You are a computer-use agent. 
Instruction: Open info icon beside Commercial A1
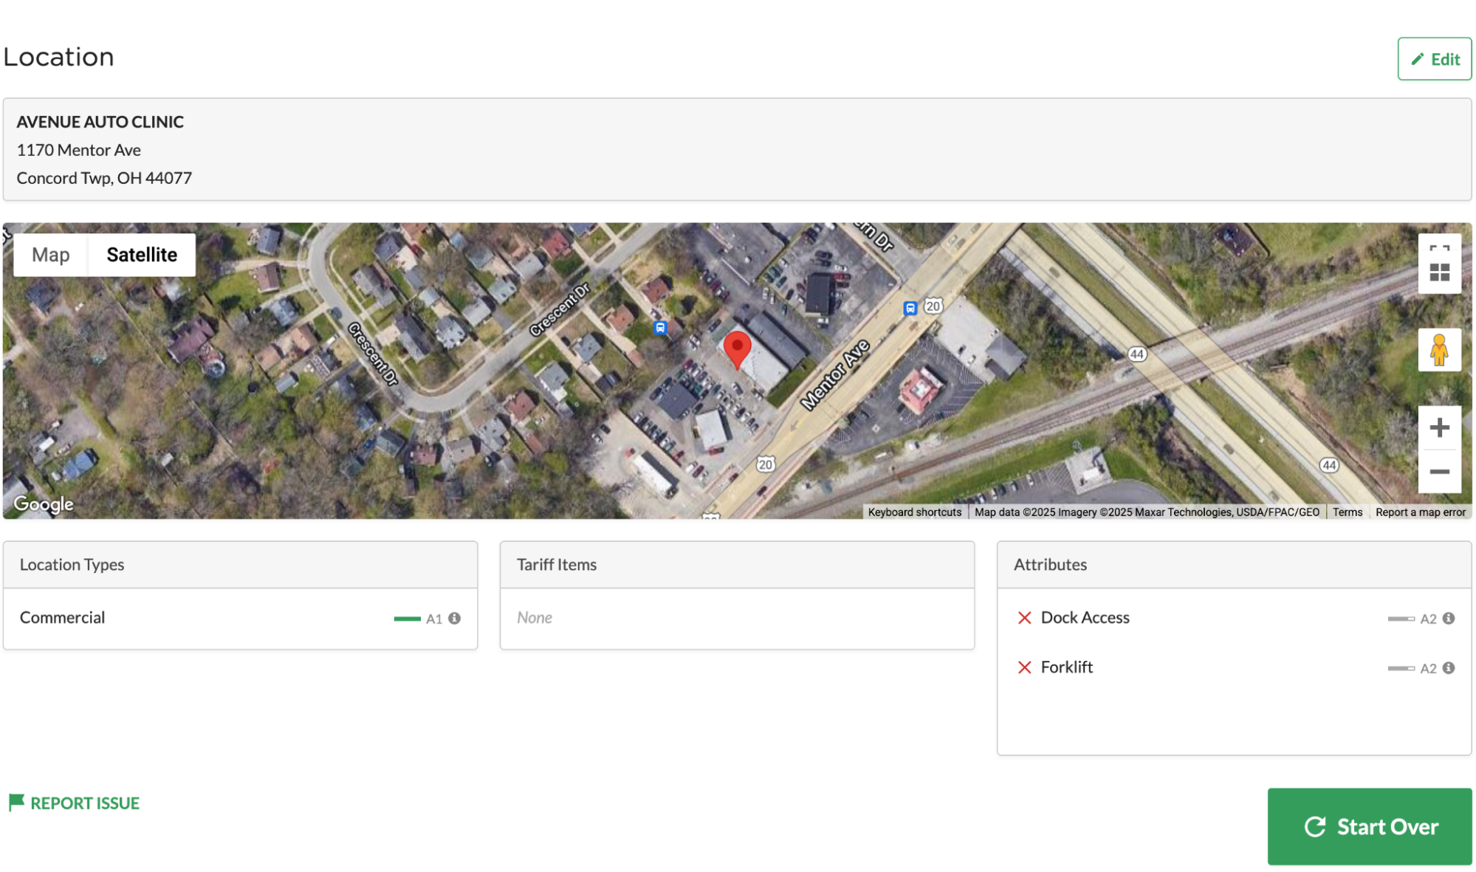(455, 619)
